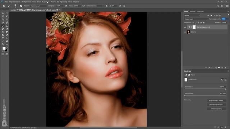This screenshot has width=230, height=129.
Task: Hide the Карта градиента 1 layer
Action: pyautogui.click(x=185, y=27)
